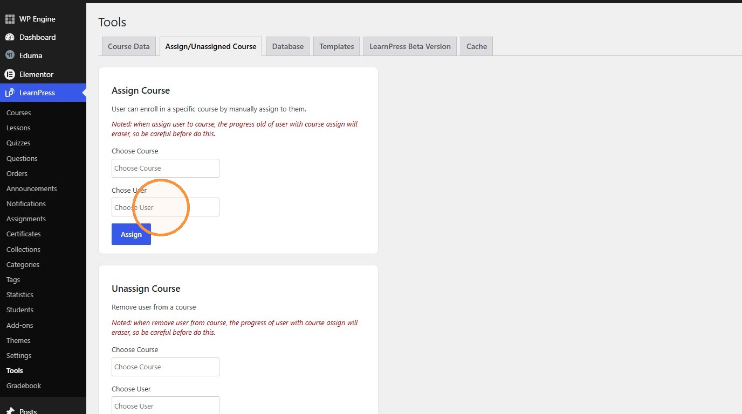
Task: Click the LearnPress logo icon
Action: click(10, 93)
